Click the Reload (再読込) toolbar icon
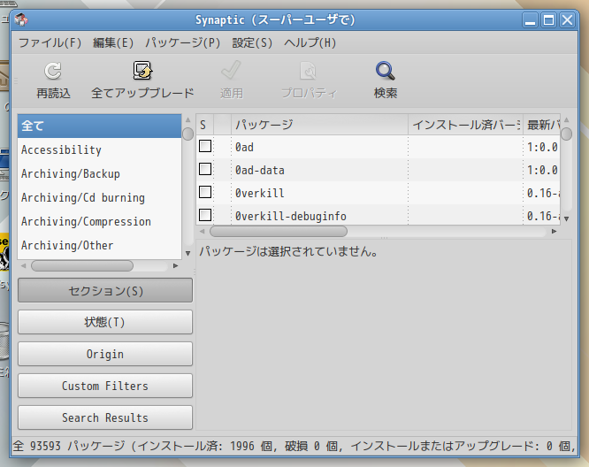This screenshot has height=467, width=589. (53, 71)
